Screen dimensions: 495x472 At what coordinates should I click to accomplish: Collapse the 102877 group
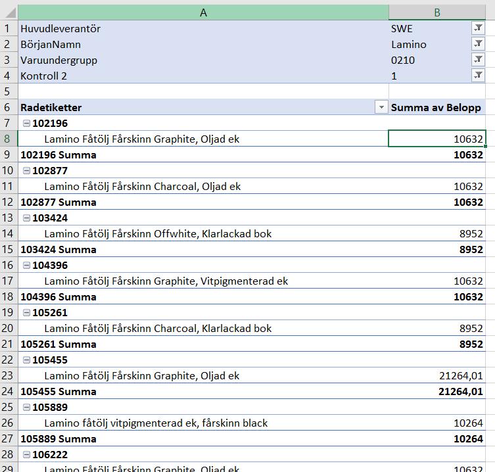pyautogui.click(x=27, y=170)
